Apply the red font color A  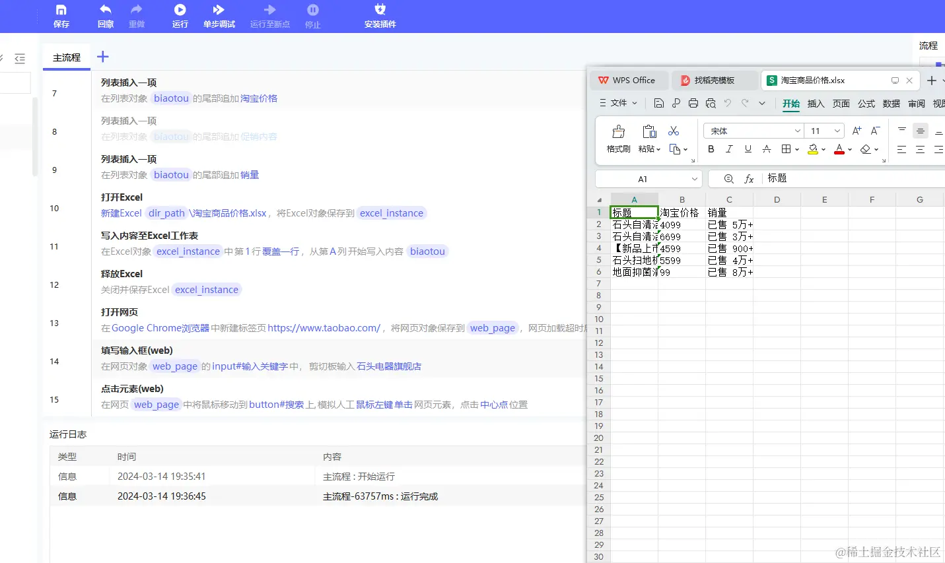[x=839, y=149]
